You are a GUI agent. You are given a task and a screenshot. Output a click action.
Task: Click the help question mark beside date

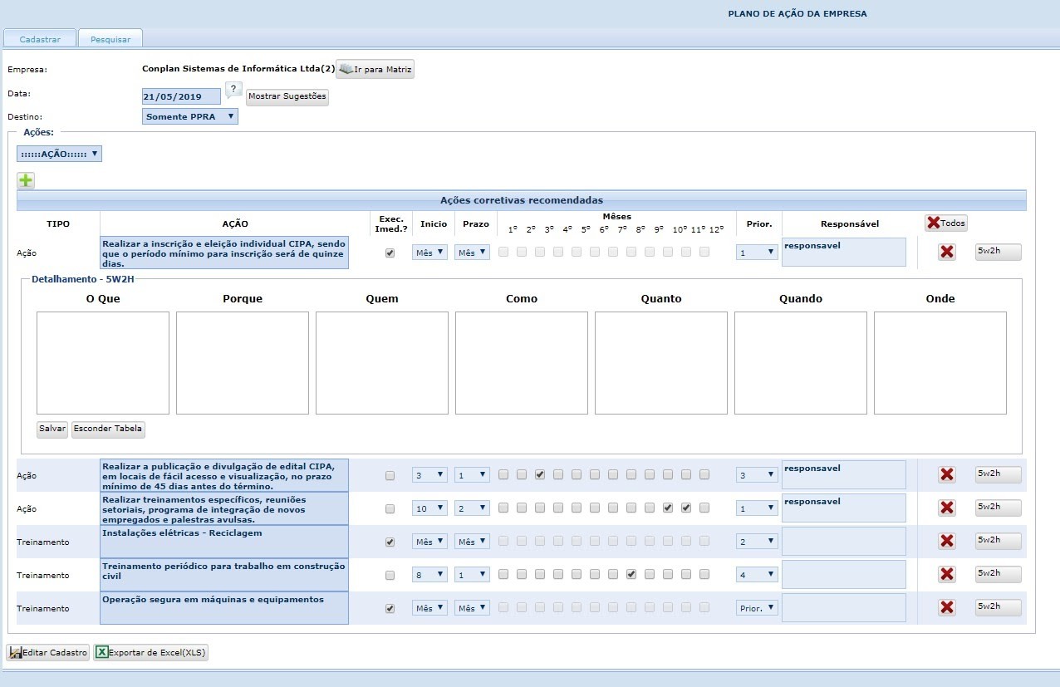tap(233, 90)
